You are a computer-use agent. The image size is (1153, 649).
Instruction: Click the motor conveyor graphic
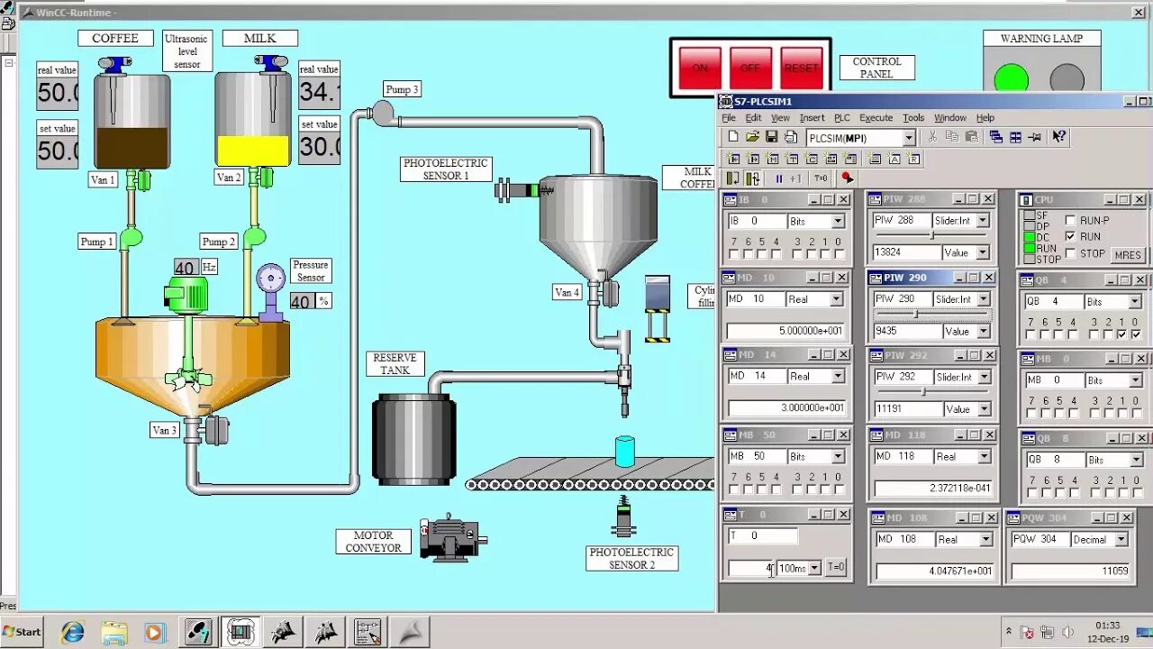click(453, 537)
